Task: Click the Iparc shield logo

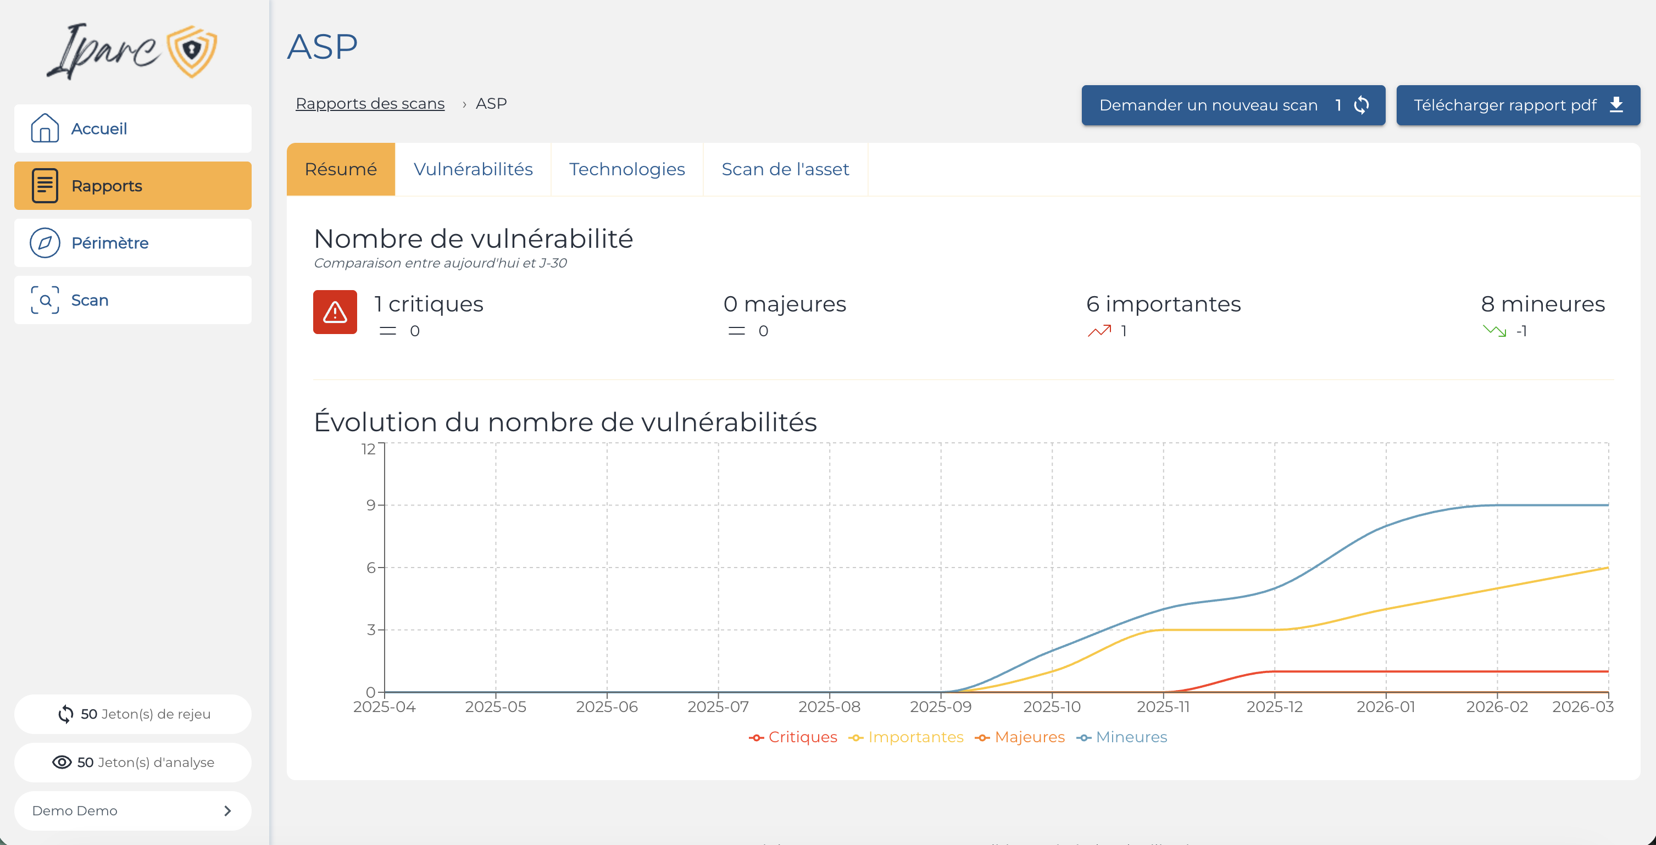Action: [192, 51]
